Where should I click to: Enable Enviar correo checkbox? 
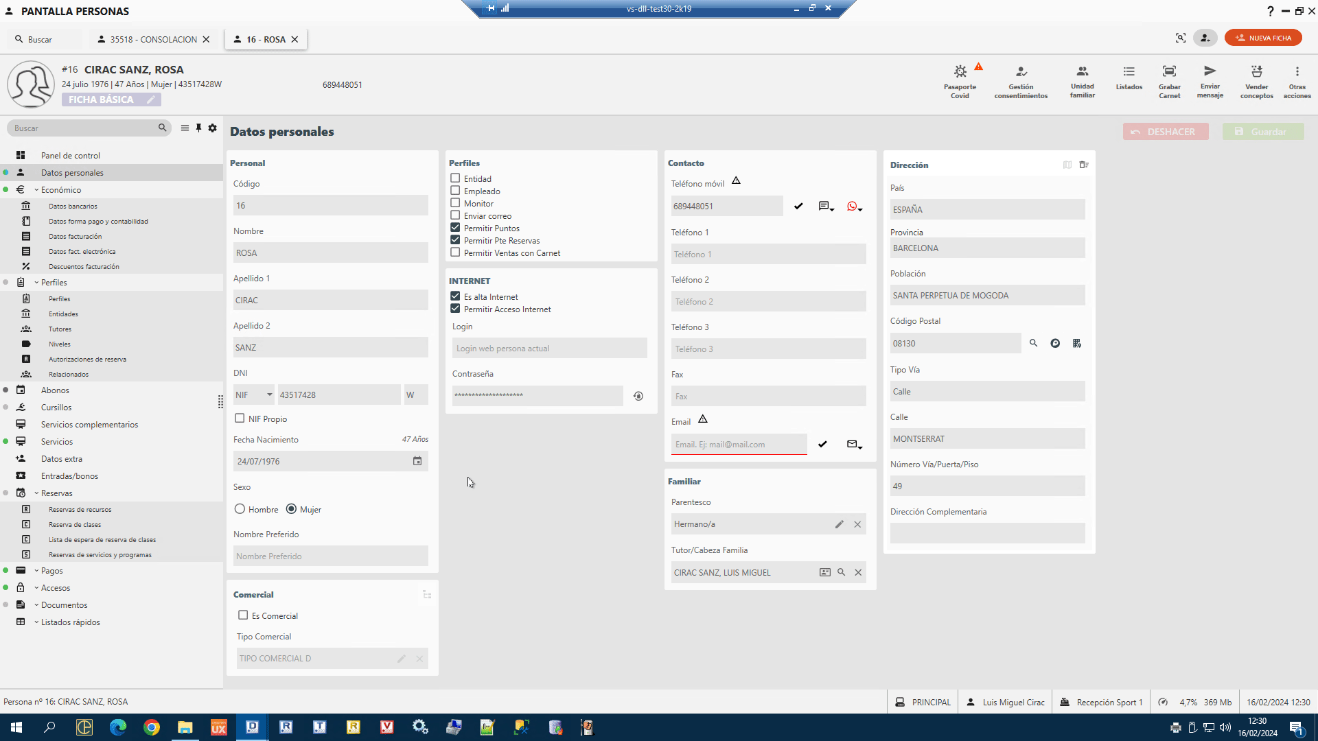[455, 215]
